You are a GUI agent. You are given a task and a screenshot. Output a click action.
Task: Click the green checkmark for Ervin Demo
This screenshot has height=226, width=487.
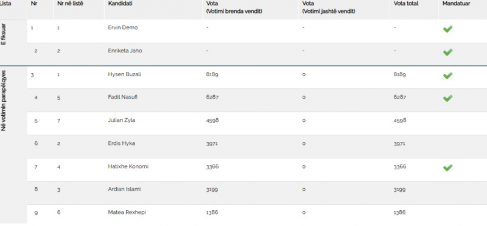click(x=447, y=29)
